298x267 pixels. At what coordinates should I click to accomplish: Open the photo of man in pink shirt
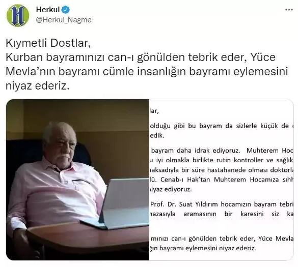pyautogui.click(x=77, y=180)
